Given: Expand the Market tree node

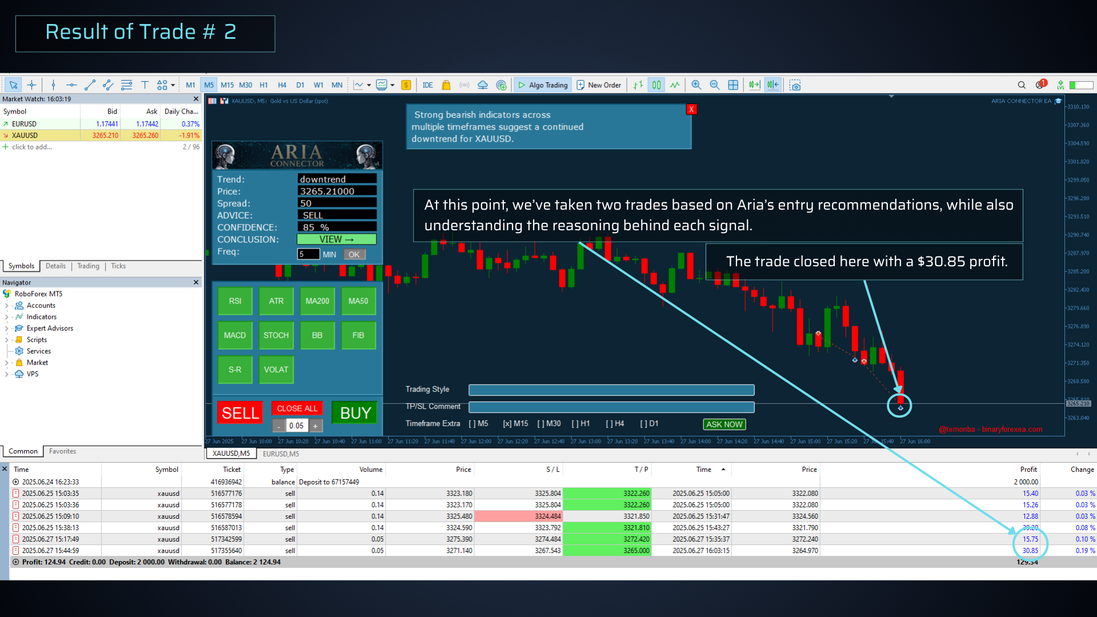Looking at the screenshot, I should point(6,363).
